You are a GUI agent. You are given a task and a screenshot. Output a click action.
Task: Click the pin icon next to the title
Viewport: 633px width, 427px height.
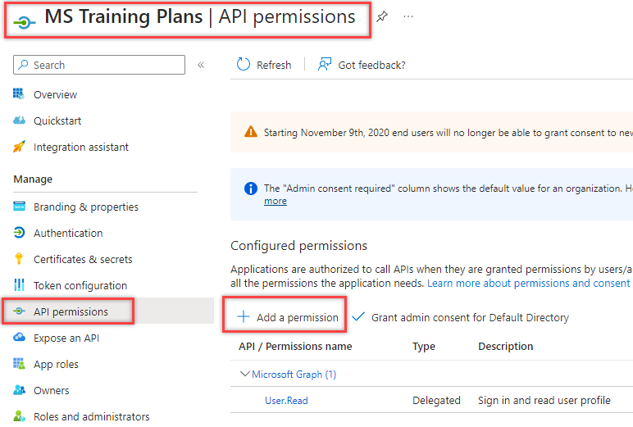pos(382,16)
